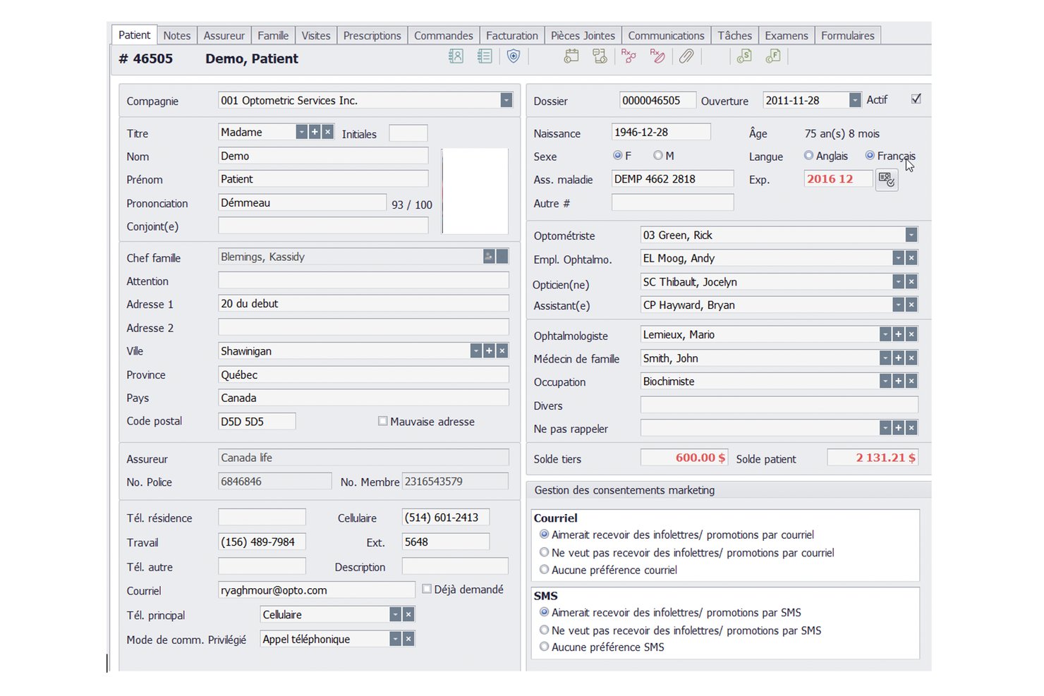Open the Ville dropdown arrow
This screenshot has height=696, width=1044.
[x=476, y=350]
